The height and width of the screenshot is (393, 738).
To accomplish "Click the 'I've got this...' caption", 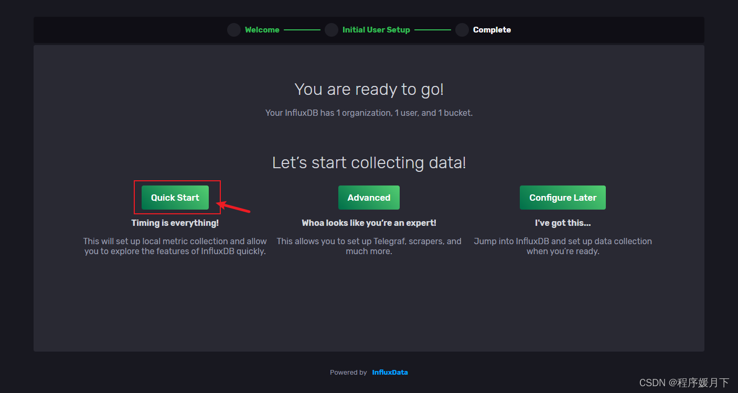I will pyautogui.click(x=563, y=223).
